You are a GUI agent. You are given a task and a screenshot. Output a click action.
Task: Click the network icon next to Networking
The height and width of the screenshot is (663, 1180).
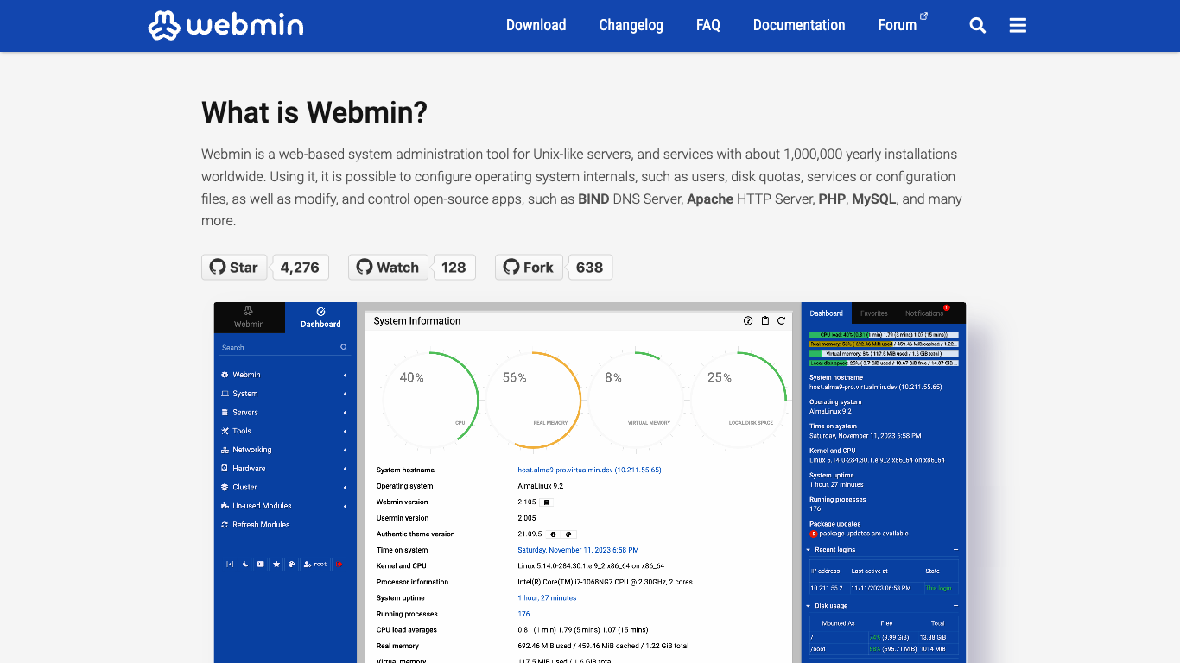pos(225,450)
